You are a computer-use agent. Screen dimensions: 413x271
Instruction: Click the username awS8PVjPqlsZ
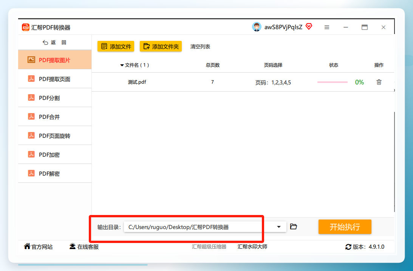(x=283, y=27)
